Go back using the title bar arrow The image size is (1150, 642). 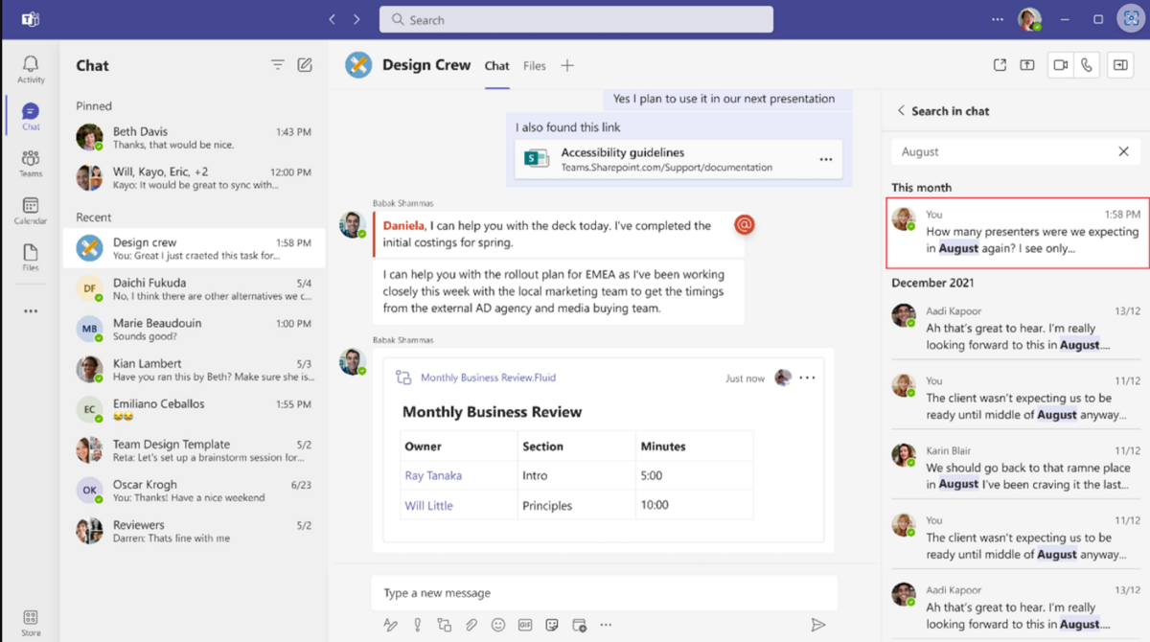pos(332,19)
